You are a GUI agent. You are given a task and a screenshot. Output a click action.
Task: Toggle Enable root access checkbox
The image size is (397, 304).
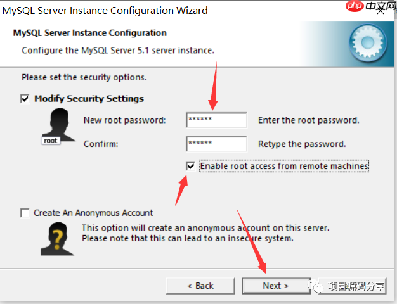pos(190,166)
